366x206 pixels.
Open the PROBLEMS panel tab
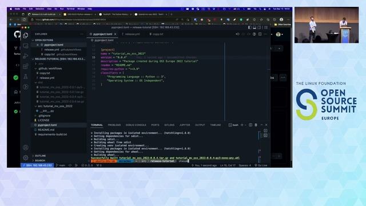(114, 125)
